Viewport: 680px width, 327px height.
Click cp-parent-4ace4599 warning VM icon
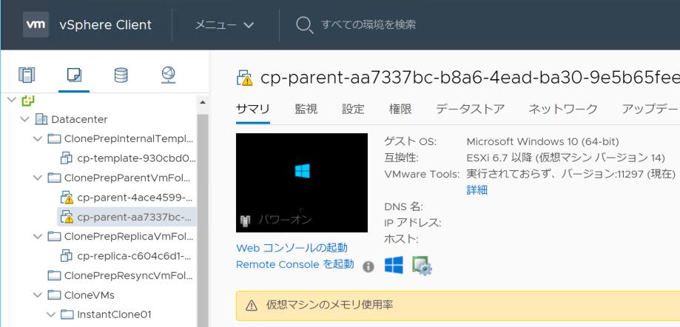pyautogui.click(x=67, y=198)
